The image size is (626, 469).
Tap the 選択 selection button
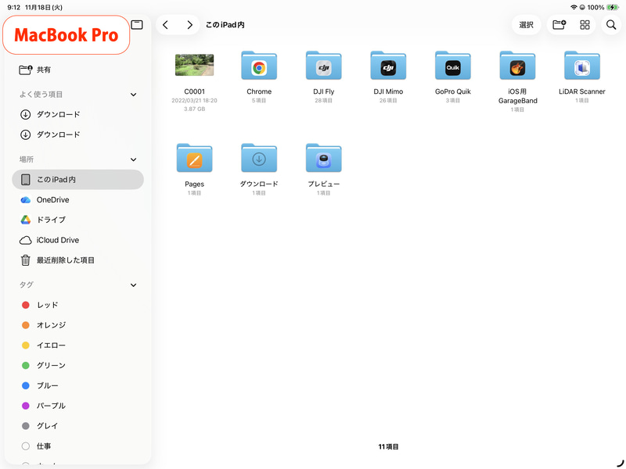pos(525,24)
